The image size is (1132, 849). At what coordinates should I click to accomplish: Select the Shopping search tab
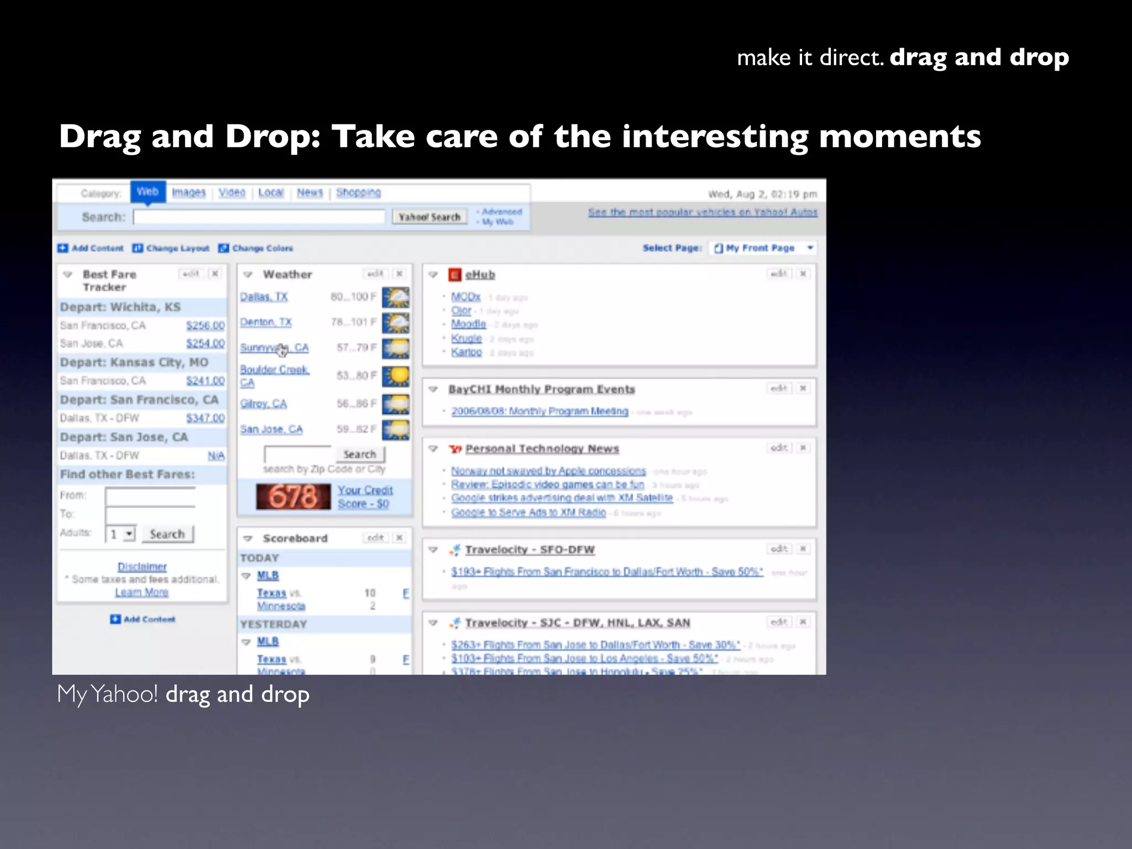click(x=358, y=192)
